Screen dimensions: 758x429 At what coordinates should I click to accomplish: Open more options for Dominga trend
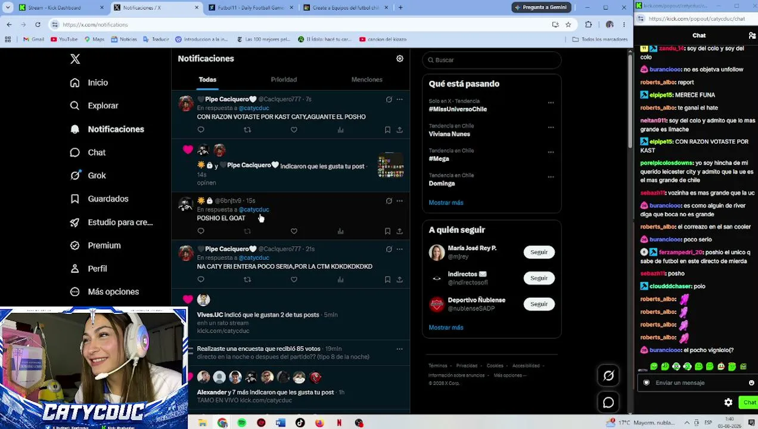coord(551,177)
